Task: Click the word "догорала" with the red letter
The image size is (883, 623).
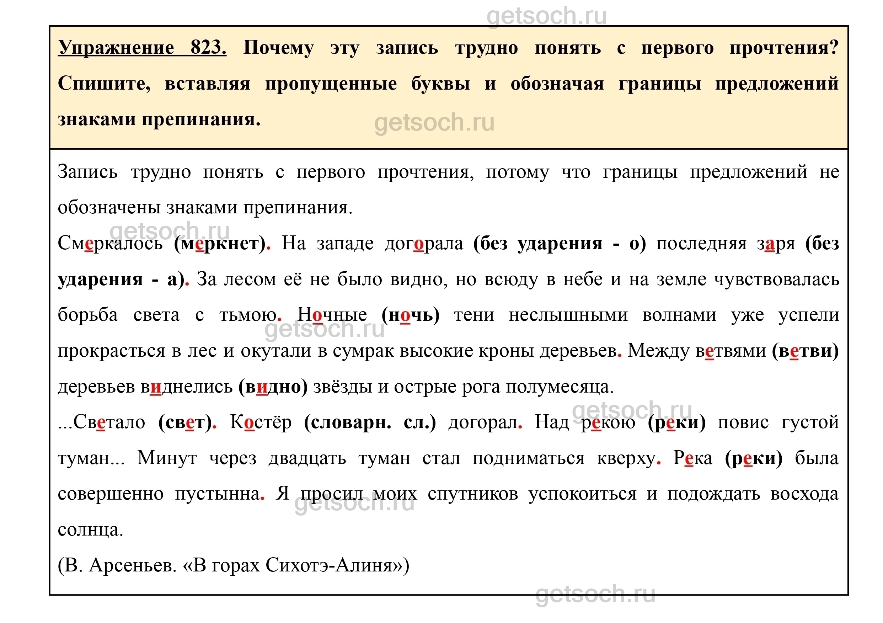Action: click(x=424, y=244)
